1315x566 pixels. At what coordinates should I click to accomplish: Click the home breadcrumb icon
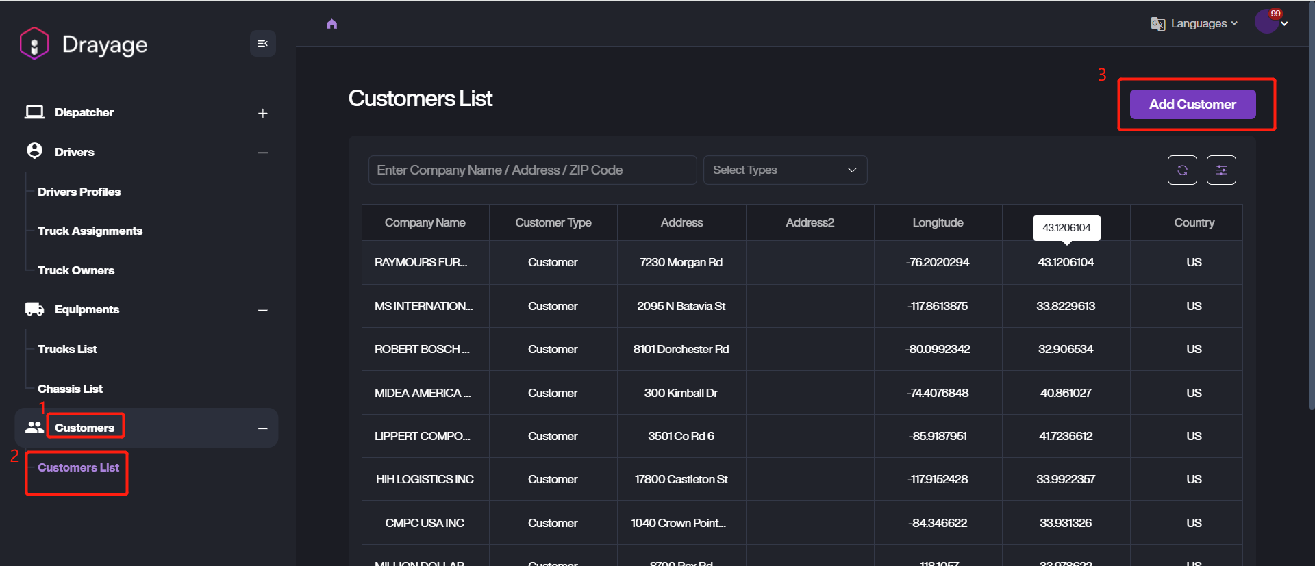tap(332, 24)
